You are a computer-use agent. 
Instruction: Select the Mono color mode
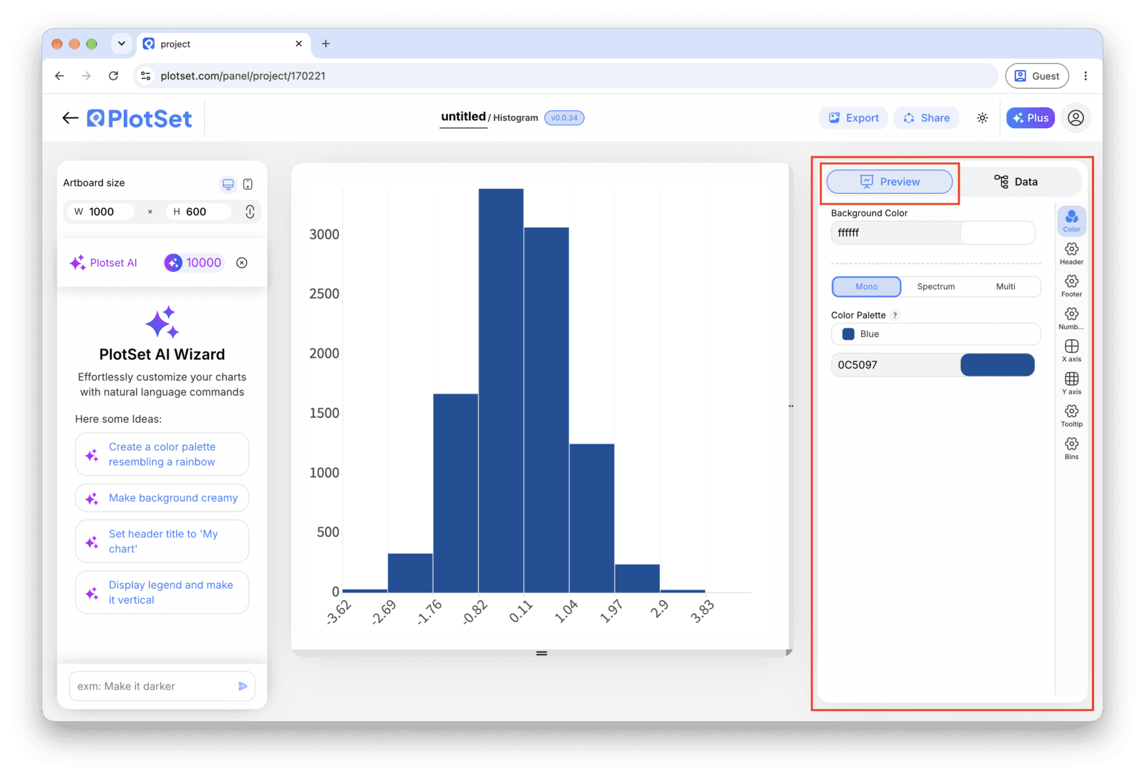pyautogui.click(x=866, y=286)
